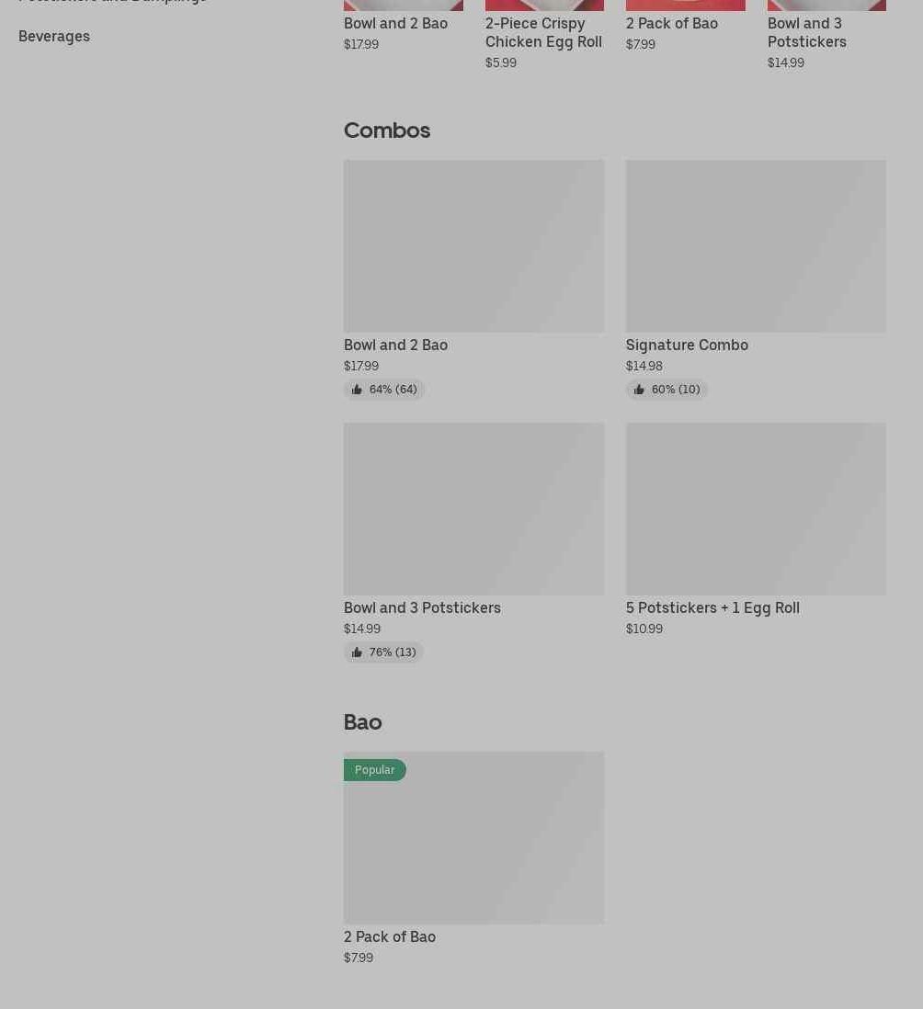Click thumbs-up icon on Bowl and 2 Bao
This screenshot has height=1009, width=923.
coord(357,390)
